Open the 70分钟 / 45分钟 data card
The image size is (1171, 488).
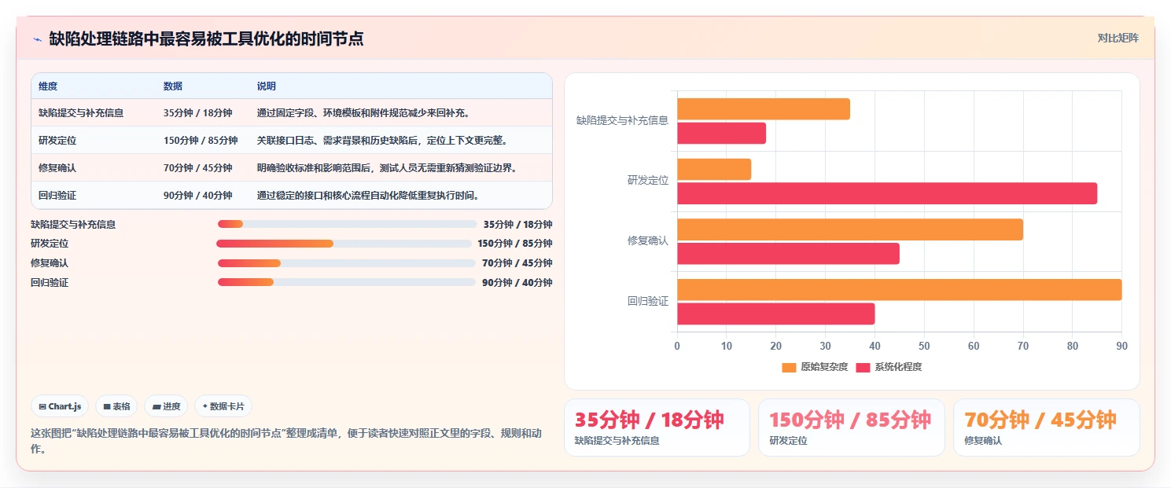1047,427
